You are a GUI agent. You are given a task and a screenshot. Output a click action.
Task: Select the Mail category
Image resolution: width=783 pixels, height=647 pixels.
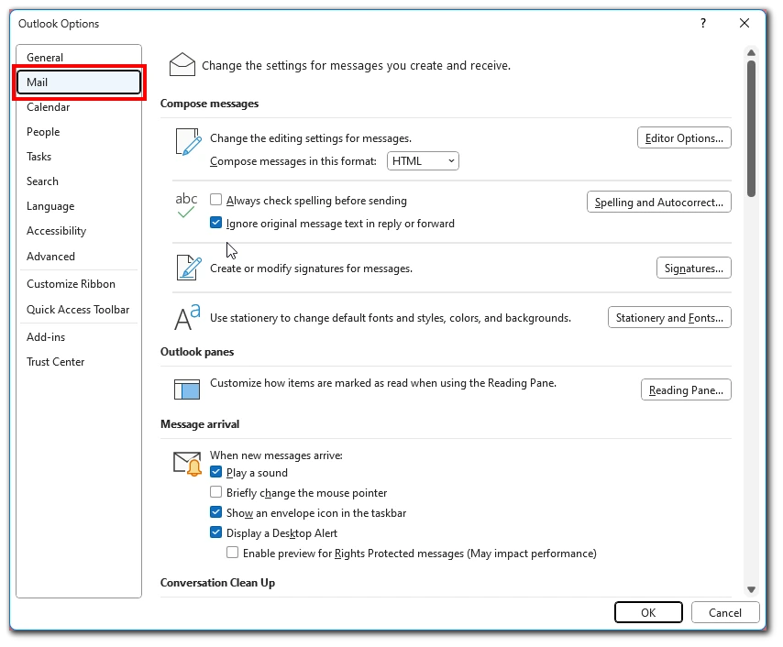[79, 82]
